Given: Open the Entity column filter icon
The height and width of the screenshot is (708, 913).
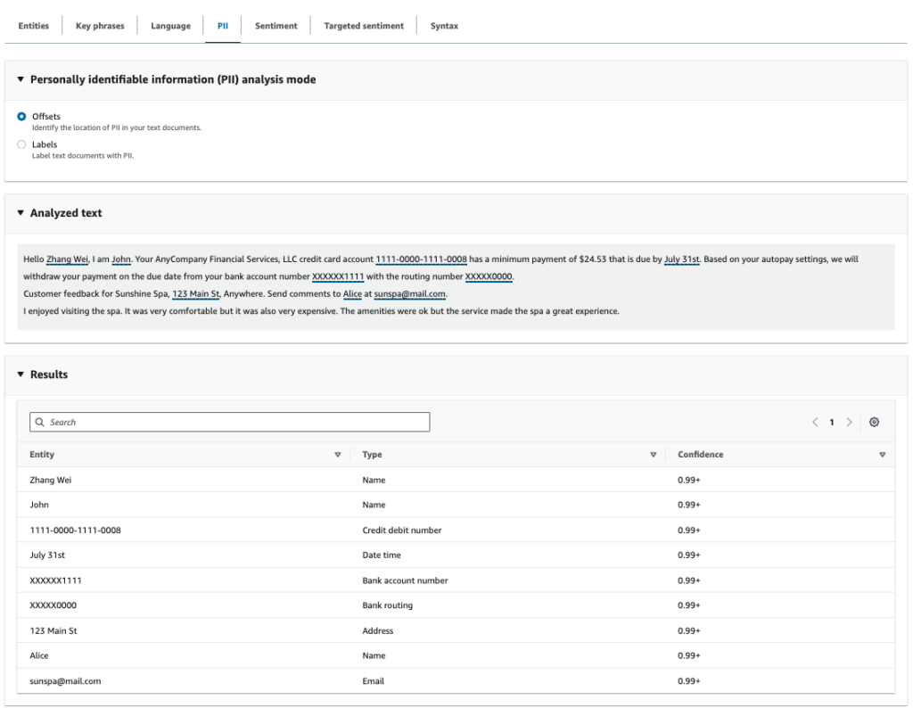Looking at the screenshot, I should point(338,454).
